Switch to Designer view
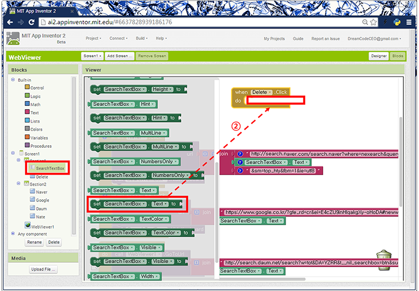Screen dimensions: 419x291 tap(379, 56)
